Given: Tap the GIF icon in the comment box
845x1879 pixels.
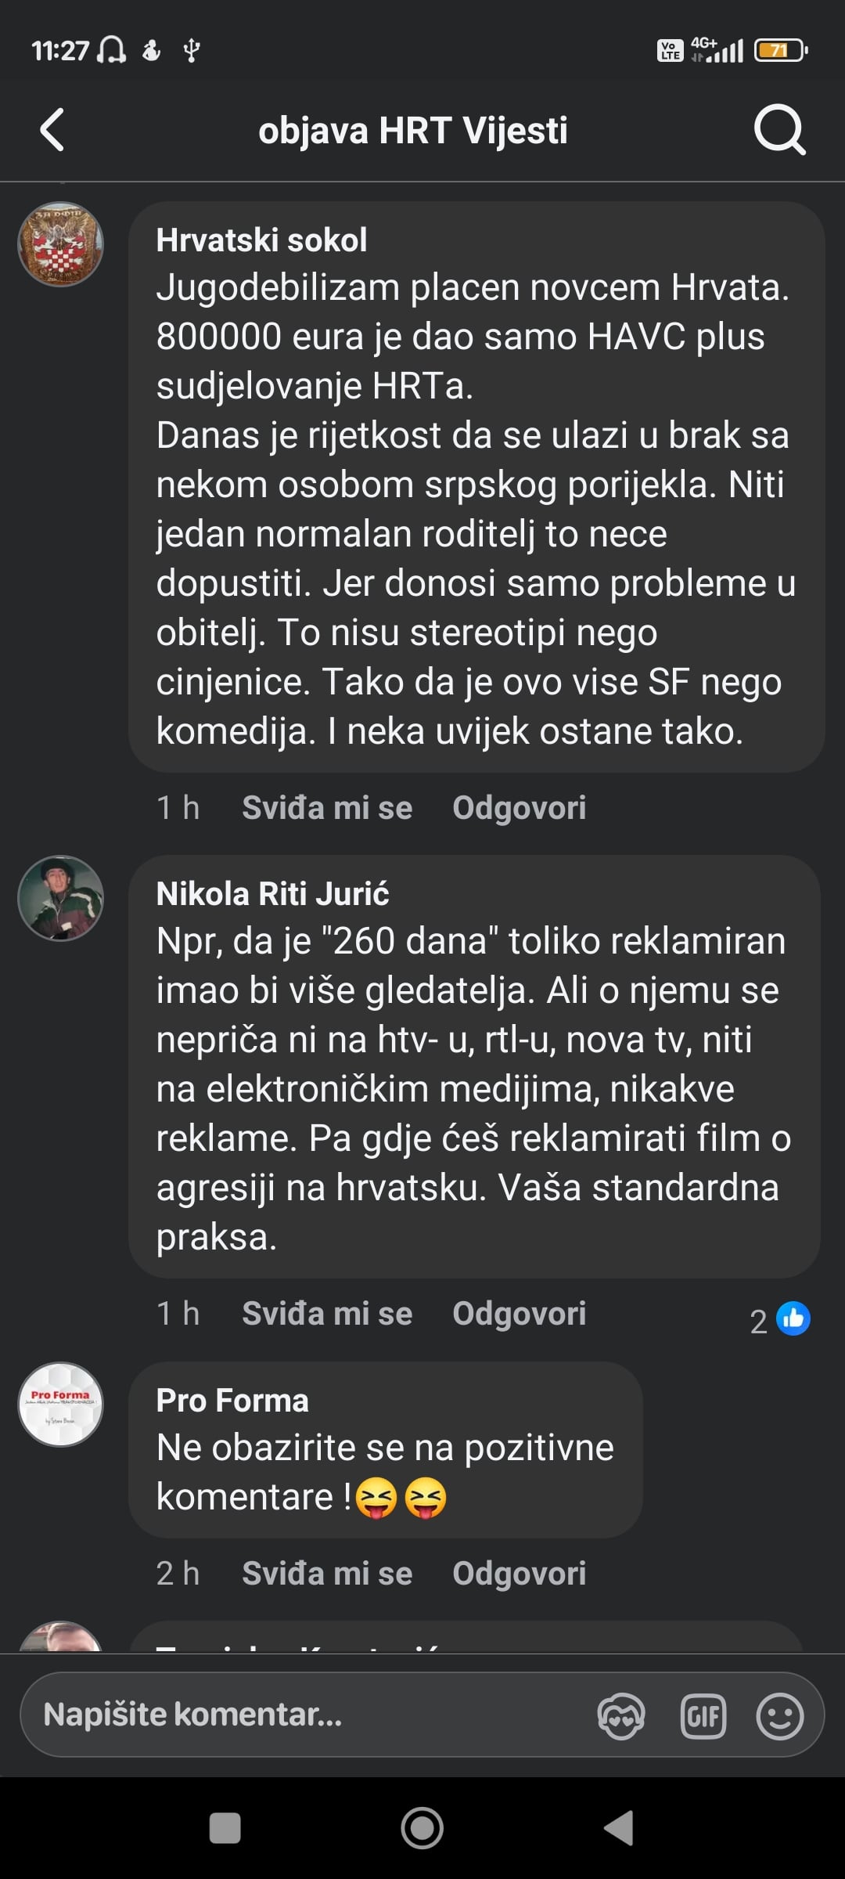Looking at the screenshot, I should coord(703,1715).
